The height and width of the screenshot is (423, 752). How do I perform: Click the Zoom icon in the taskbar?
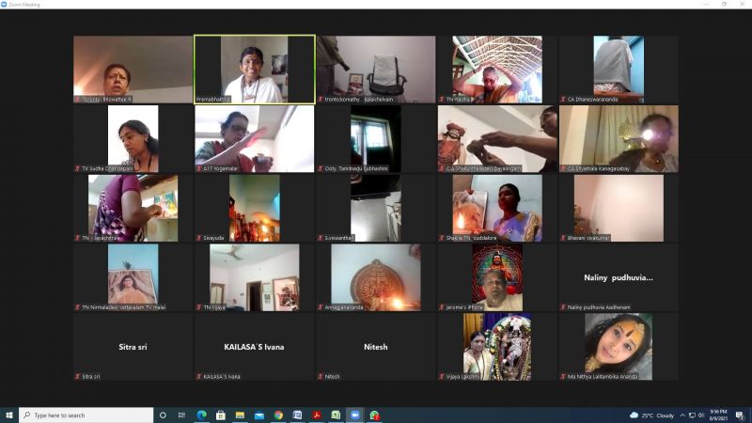point(355,415)
